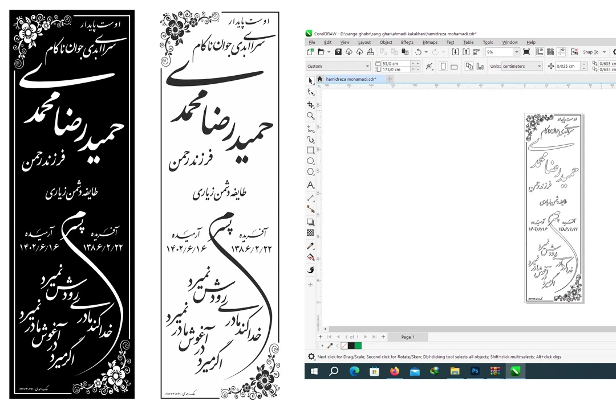Click Publish to PDF icon
Viewport: 616px width, 410px height.
click(476, 52)
